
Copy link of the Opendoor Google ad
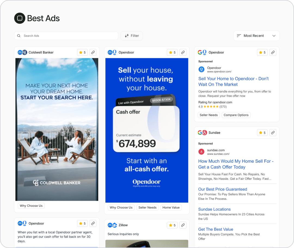click(x=273, y=52)
